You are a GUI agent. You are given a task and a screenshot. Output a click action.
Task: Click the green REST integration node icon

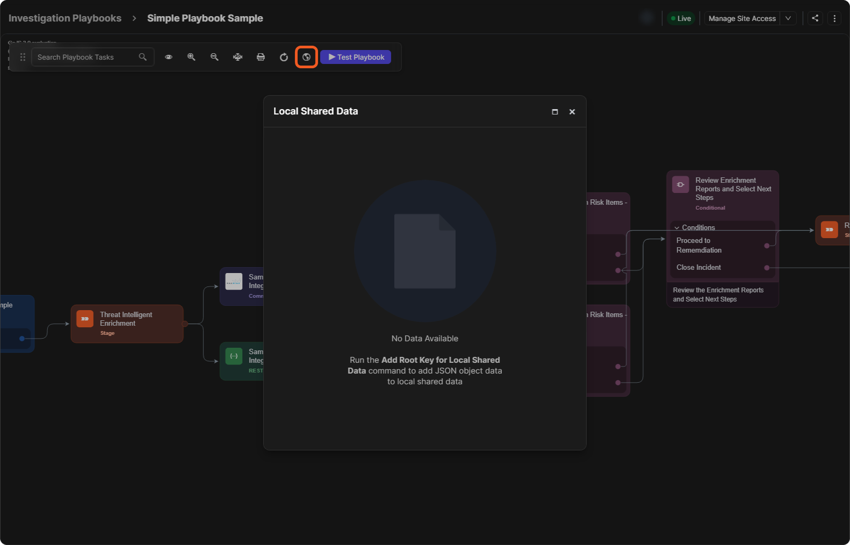pos(234,356)
